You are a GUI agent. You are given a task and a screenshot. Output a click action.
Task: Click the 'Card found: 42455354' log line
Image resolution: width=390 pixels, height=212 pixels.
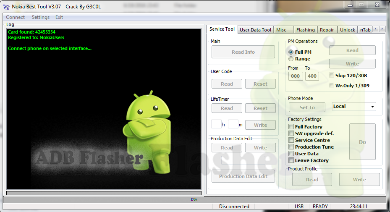31,32
